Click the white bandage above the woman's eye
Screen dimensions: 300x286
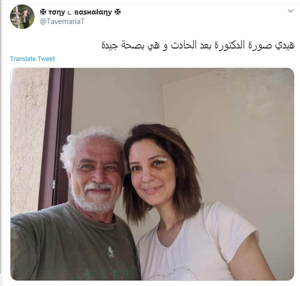point(164,159)
